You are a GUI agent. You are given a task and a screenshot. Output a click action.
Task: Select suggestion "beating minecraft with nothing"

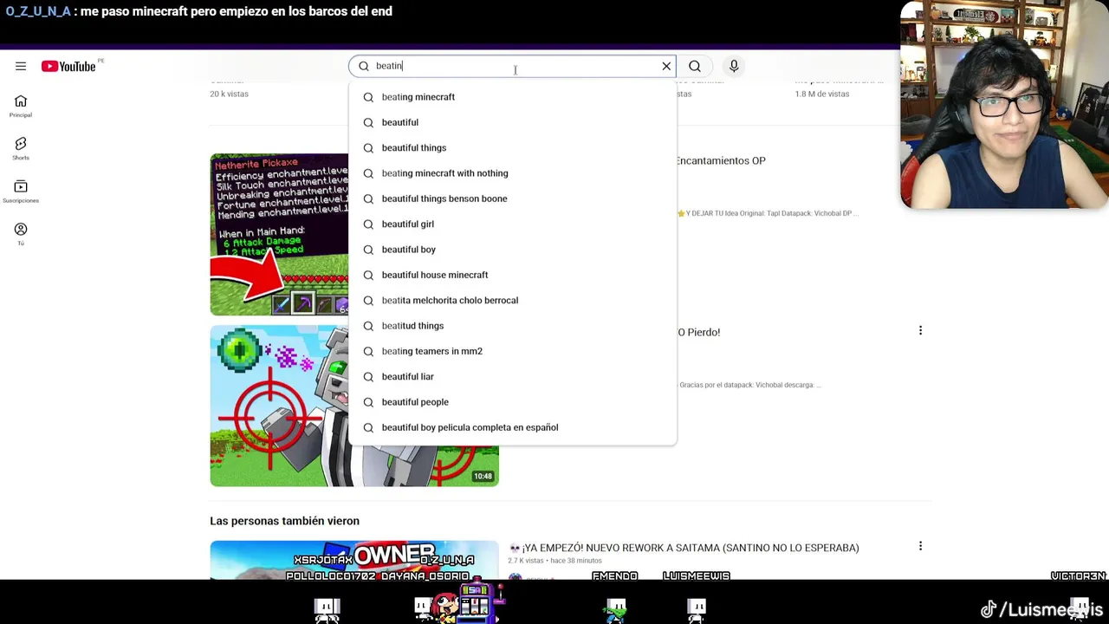click(x=512, y=173)
